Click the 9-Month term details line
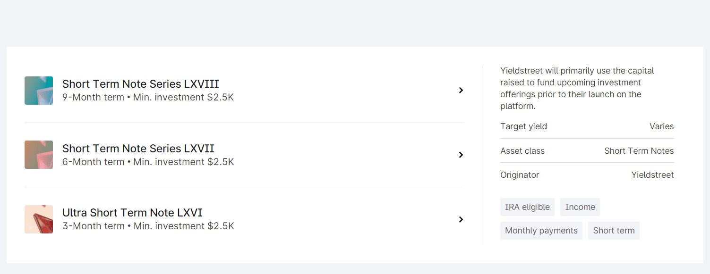 click(x=148, y=98)
